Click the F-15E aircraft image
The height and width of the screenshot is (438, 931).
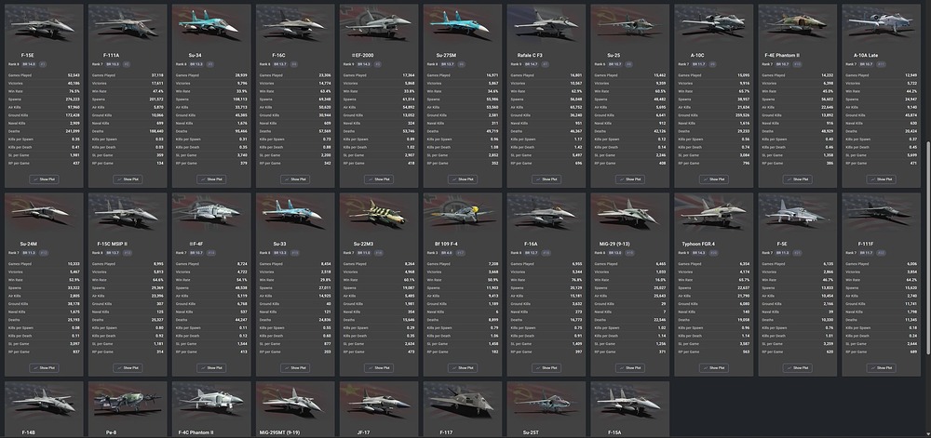pyautogui.click(x=44, y=24)
